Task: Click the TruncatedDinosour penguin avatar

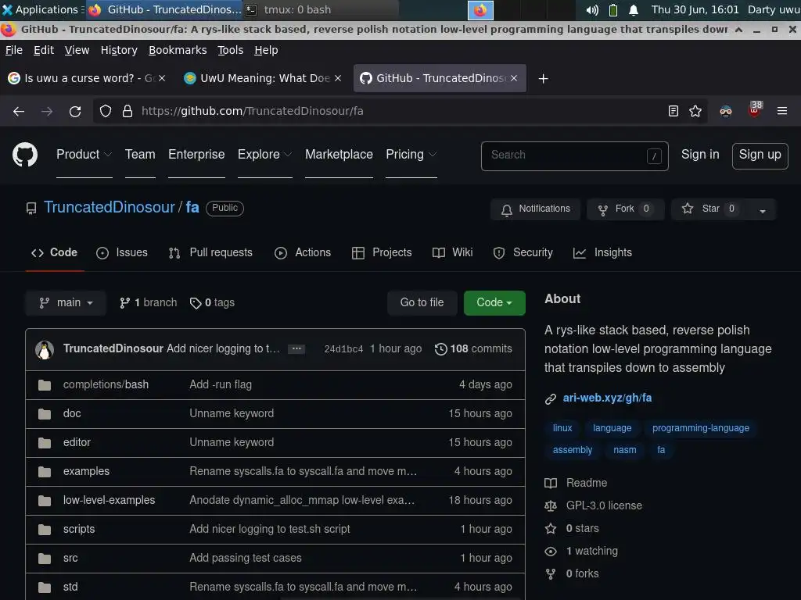Action: pyautogui.click(x=45, y=350)
